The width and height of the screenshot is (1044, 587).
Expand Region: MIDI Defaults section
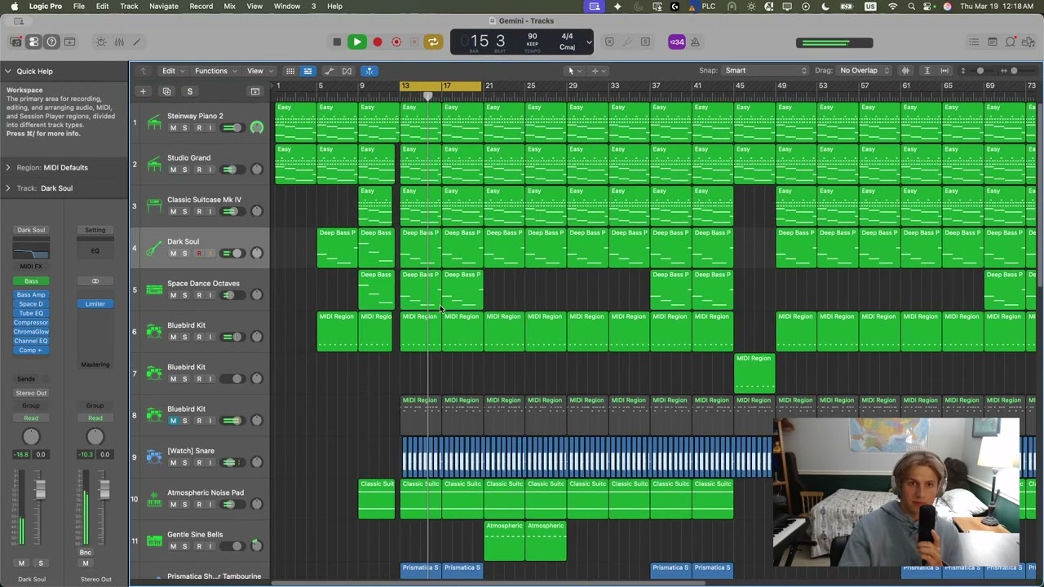pyautogui.click(x=8, y=167)
